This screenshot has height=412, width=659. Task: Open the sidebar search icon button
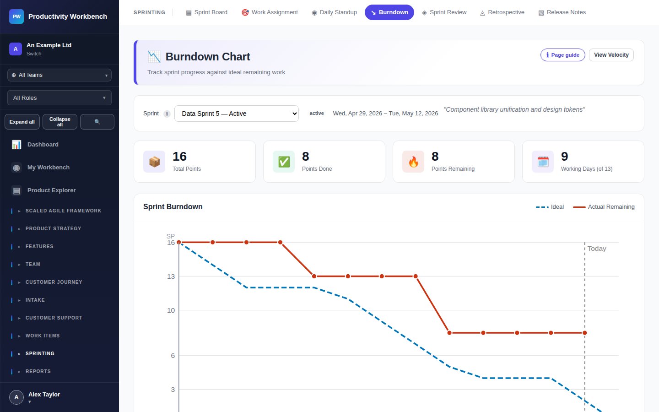pyautogui.click(x=97, y=122)
